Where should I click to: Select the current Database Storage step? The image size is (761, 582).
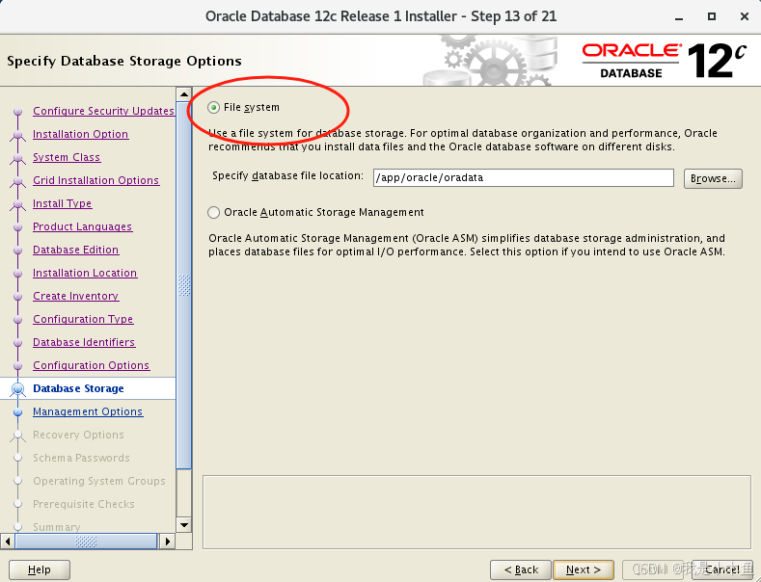[78, 388]
